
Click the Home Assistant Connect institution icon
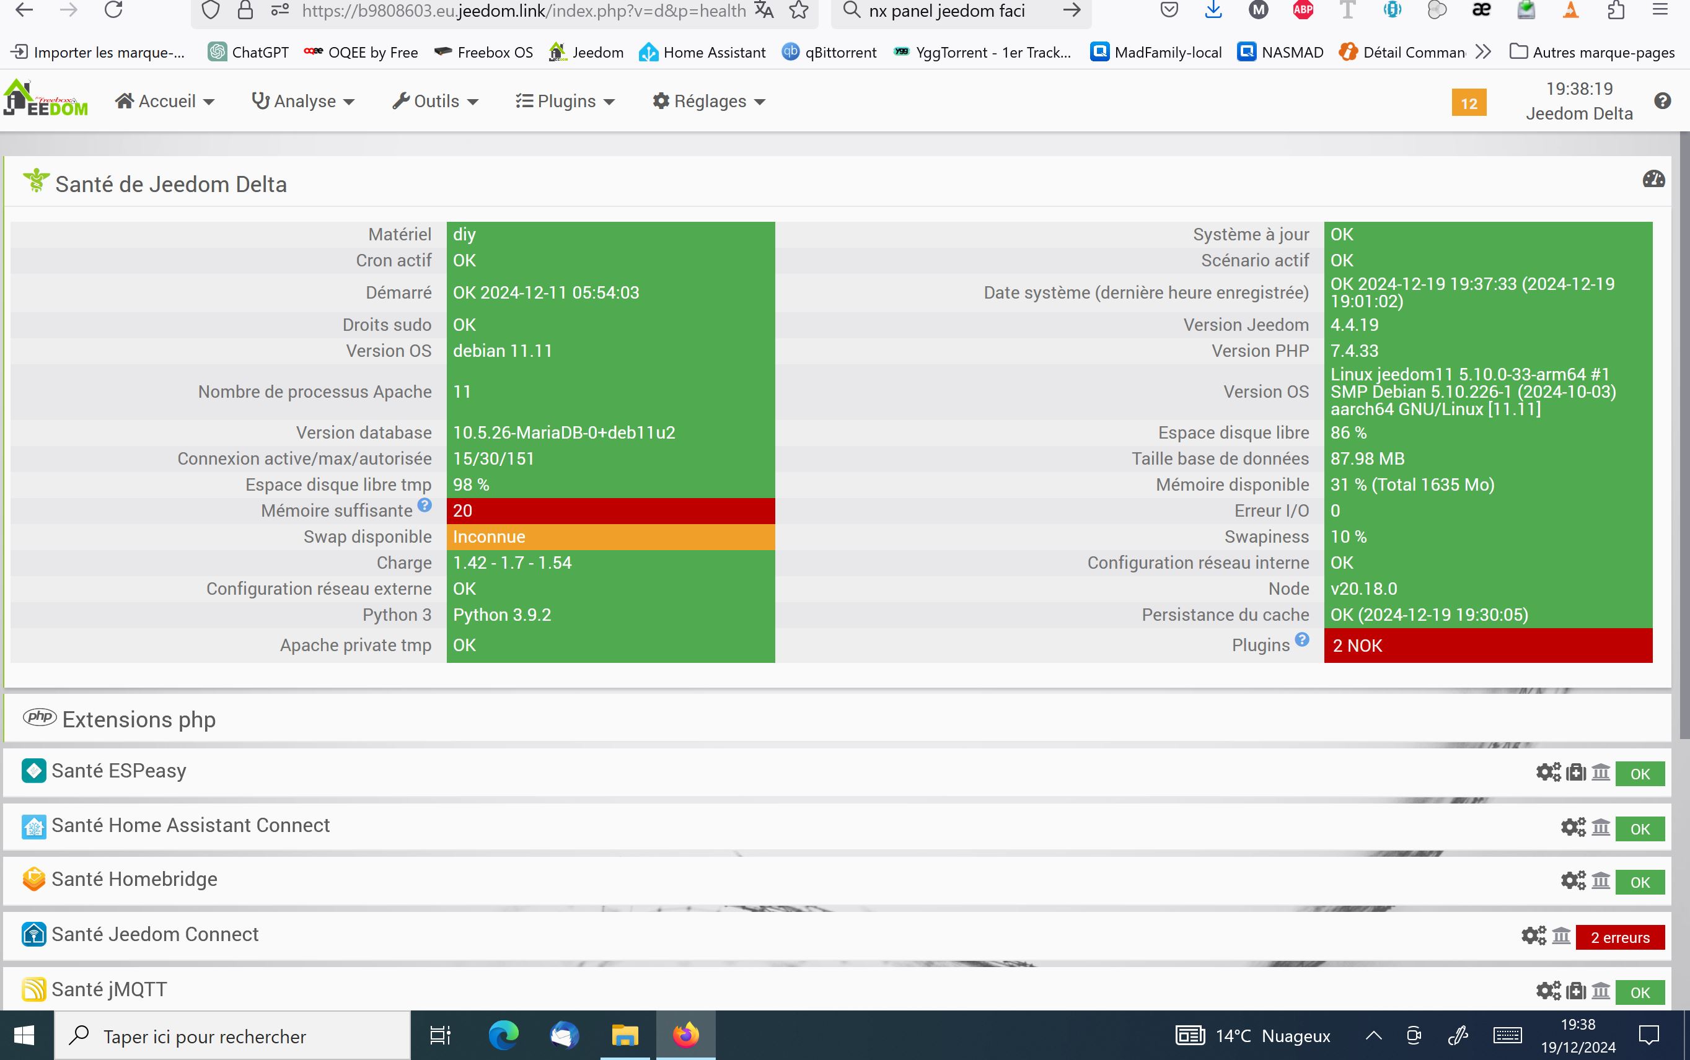click(1601, 828)
